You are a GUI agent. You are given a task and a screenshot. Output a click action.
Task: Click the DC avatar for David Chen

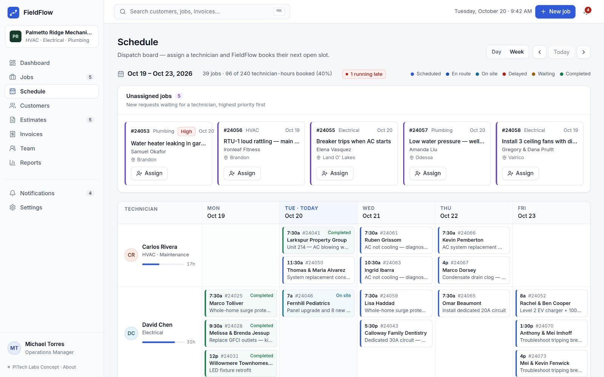click(131, 333)
